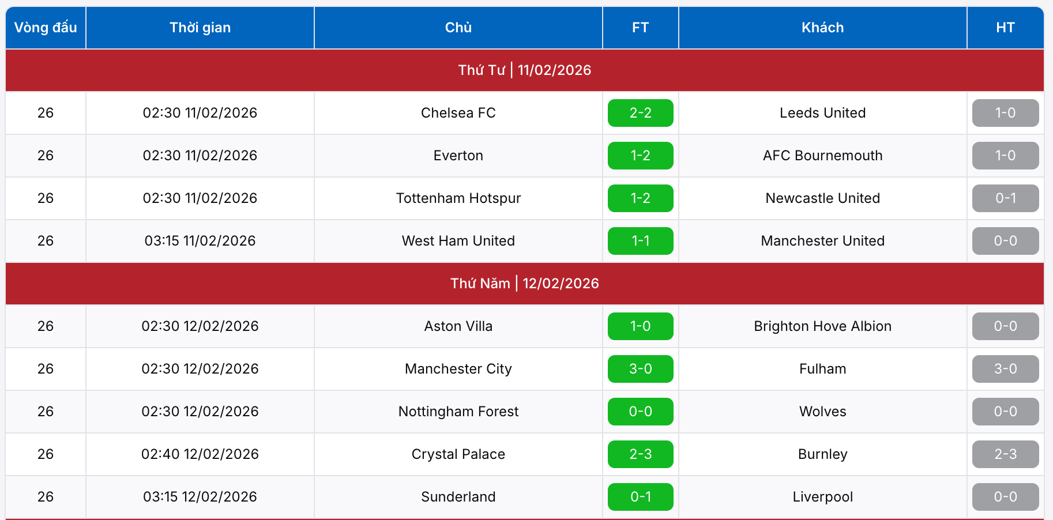Select the Thứ Năm 12/02/2026 date row

coord(524,284)
